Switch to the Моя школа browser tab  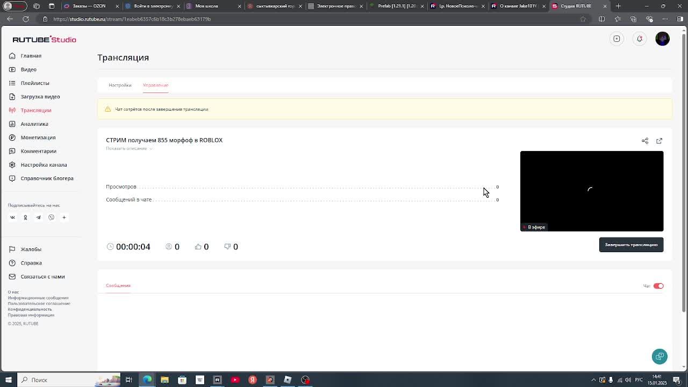pyautogui.click(x=213, y=6)
